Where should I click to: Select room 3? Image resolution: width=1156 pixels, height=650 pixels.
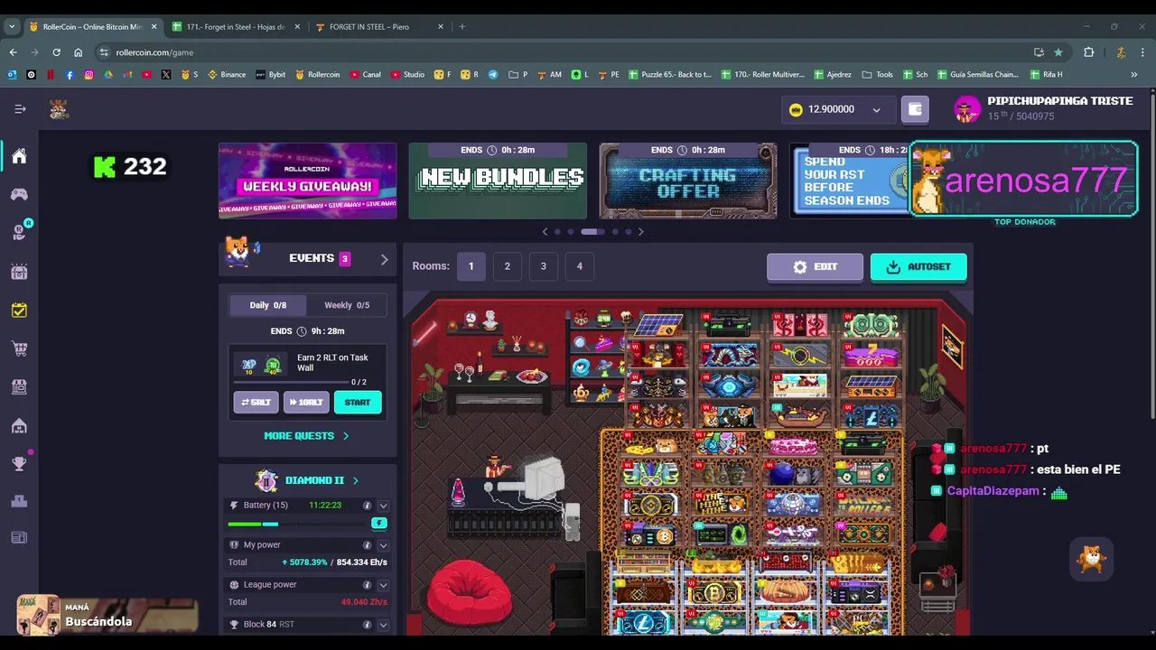pyautogui.click(x=543, y=266)
